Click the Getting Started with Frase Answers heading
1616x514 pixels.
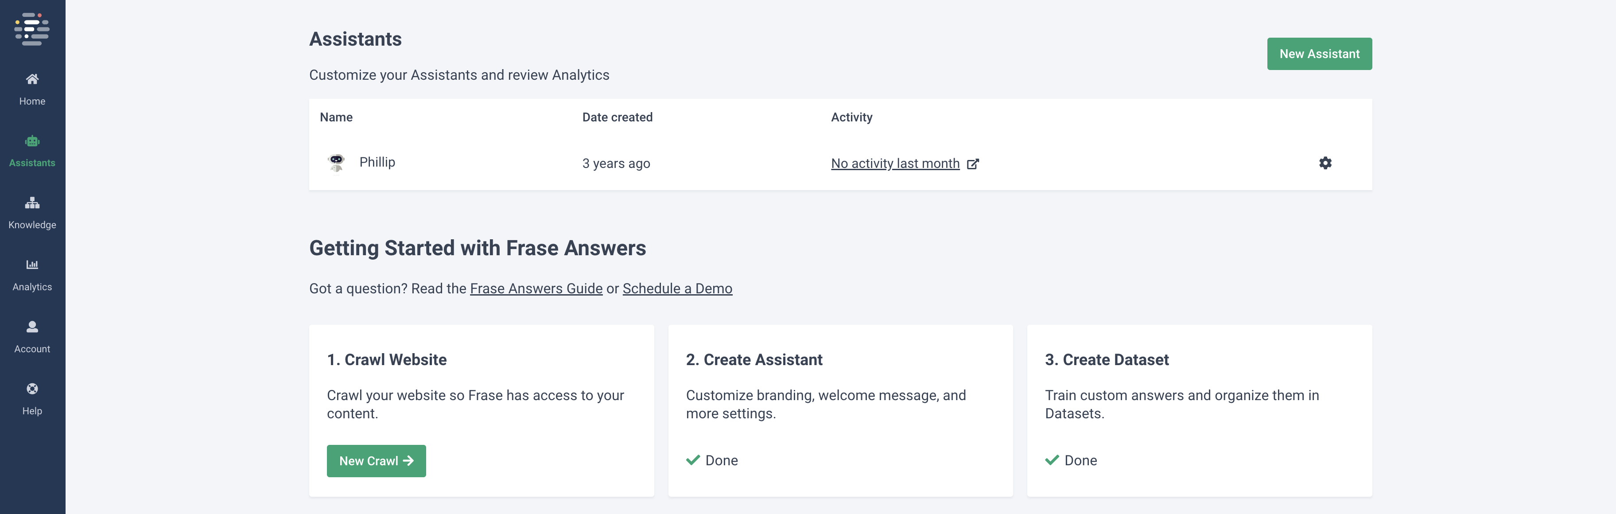[x=478, y=249]
